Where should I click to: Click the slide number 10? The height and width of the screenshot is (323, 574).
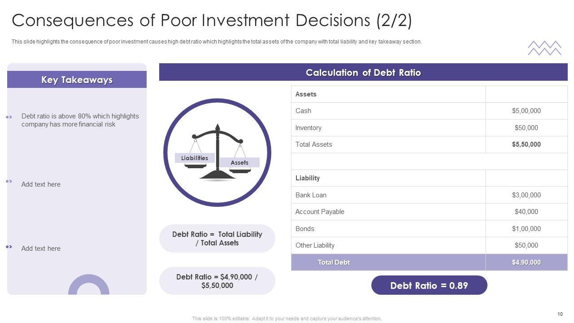pos(560,314)
